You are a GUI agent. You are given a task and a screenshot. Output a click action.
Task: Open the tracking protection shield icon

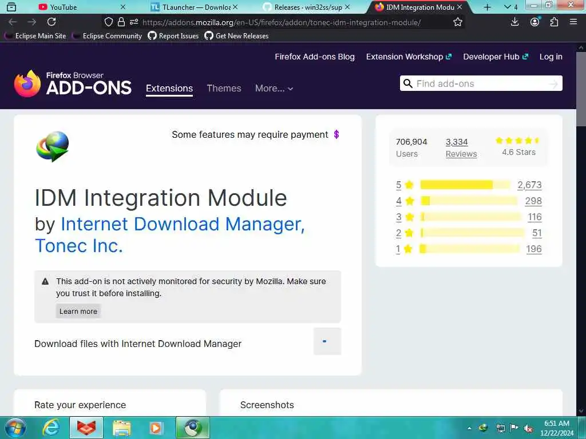coord(108,22)
